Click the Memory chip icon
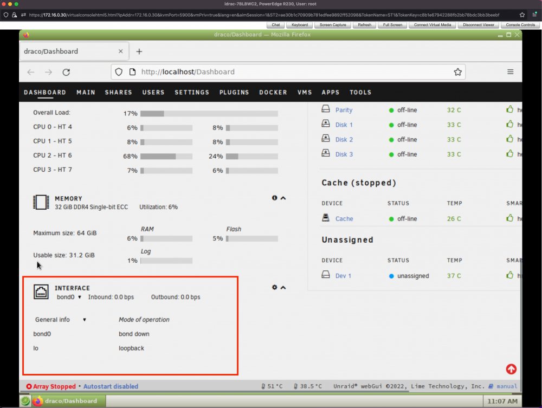542x408 pixels. (41, 203)
